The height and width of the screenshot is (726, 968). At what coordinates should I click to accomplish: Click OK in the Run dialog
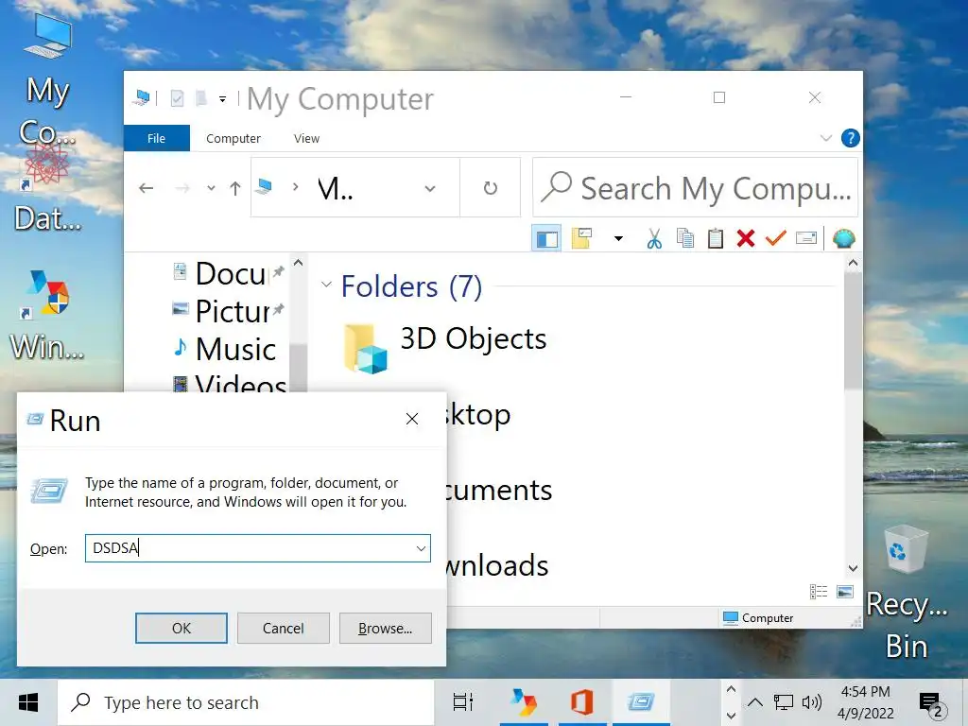coord(181,628)
